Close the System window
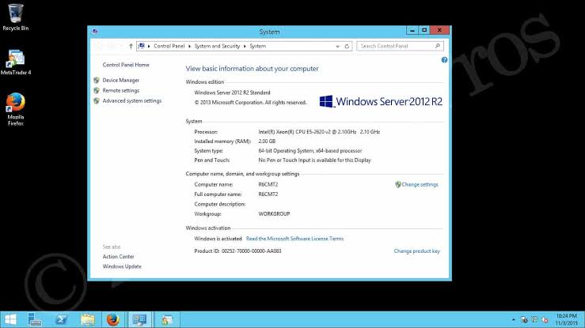585x328 pixels. 439,30
